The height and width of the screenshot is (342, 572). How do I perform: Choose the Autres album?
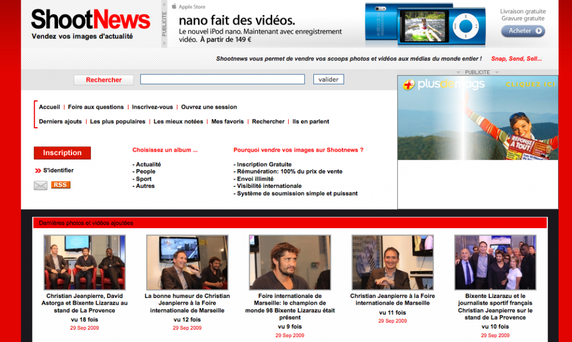tap(145, 186)
